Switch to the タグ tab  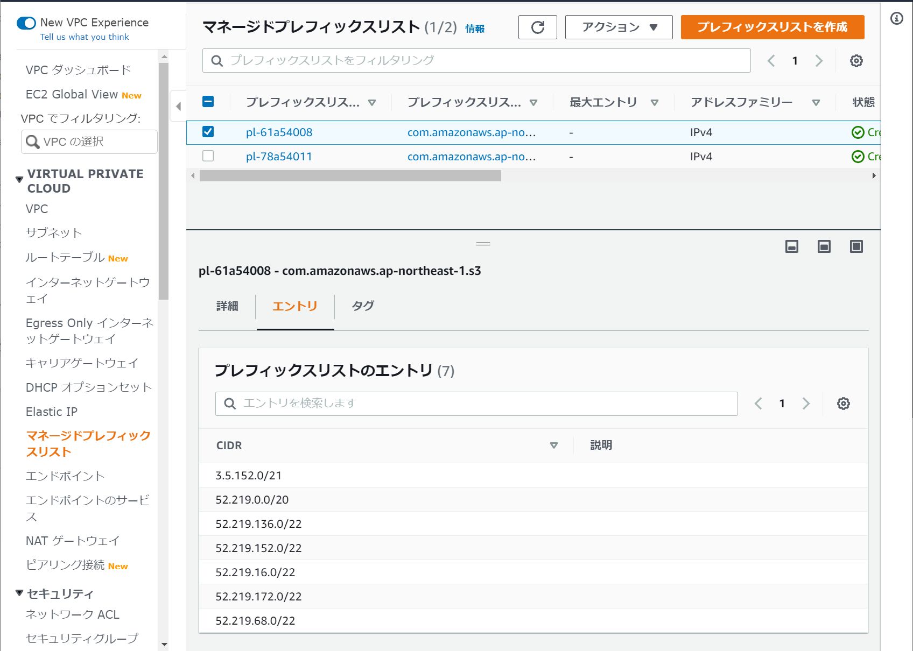click(x=362, y=306)
